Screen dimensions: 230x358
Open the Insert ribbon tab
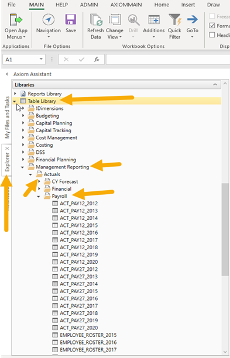pyautogui.click(x=188, y=5)
